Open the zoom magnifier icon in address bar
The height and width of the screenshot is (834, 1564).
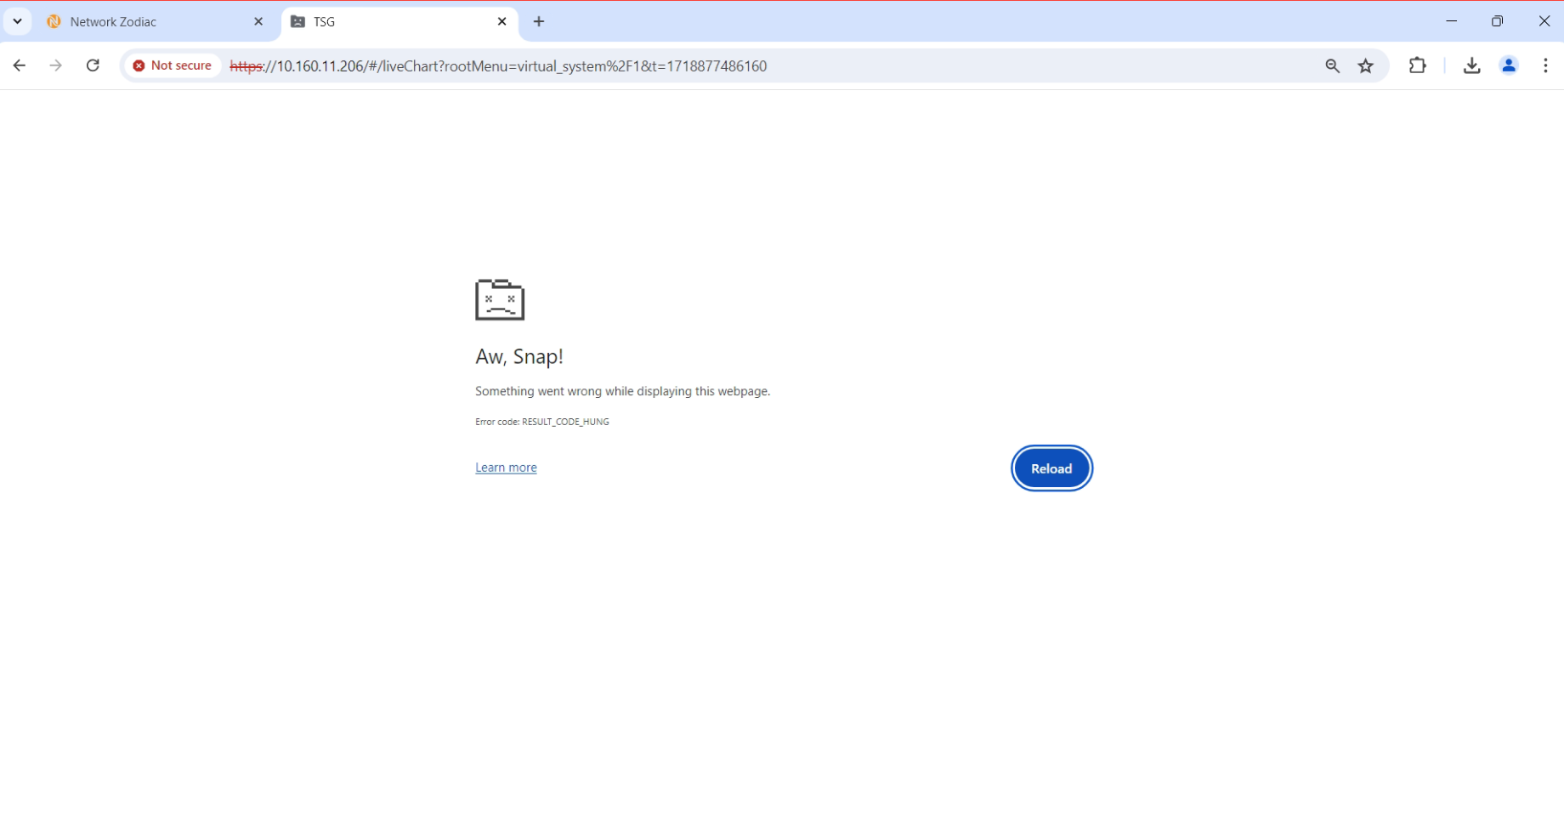point(1332,65)
